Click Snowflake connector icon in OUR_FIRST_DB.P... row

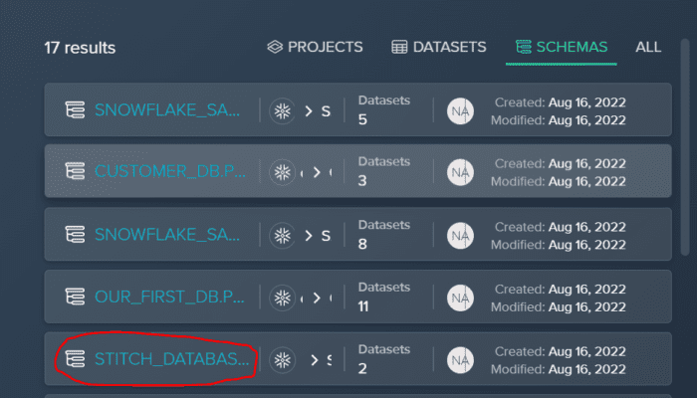coord(282,298)
